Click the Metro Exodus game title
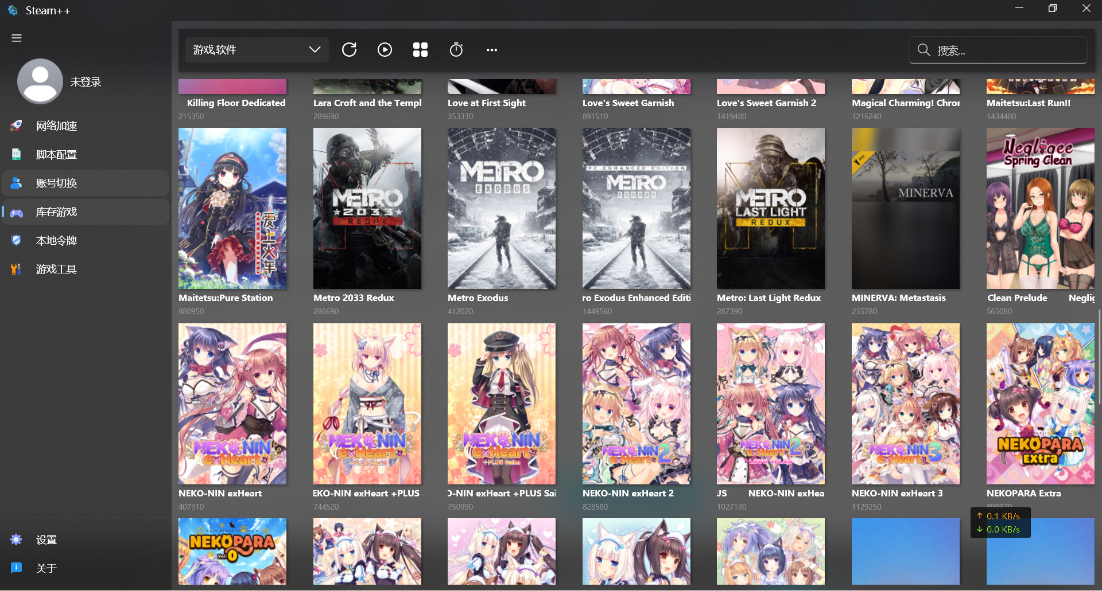Image resolution: width=1102 pixels, height=591 pixels. coord(478,298)
